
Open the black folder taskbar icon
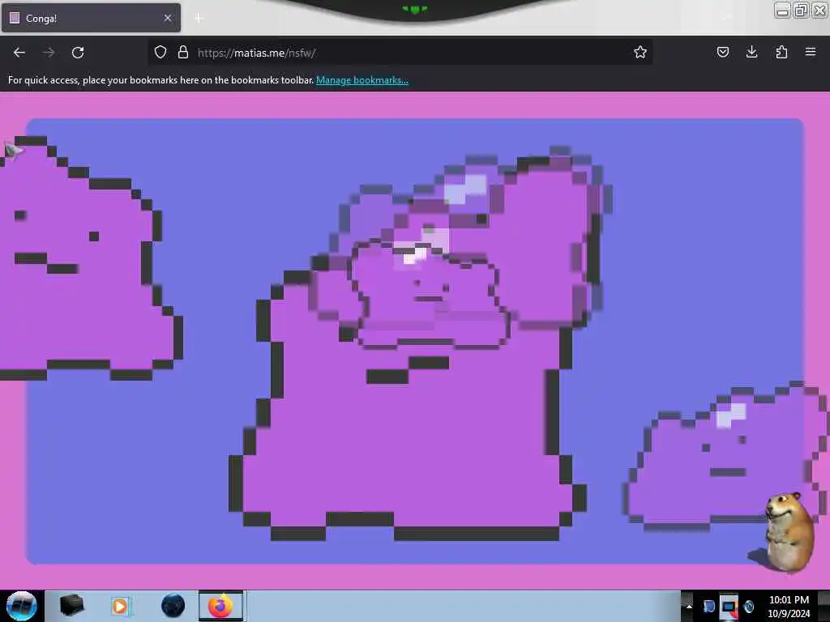tap(71, 606)
